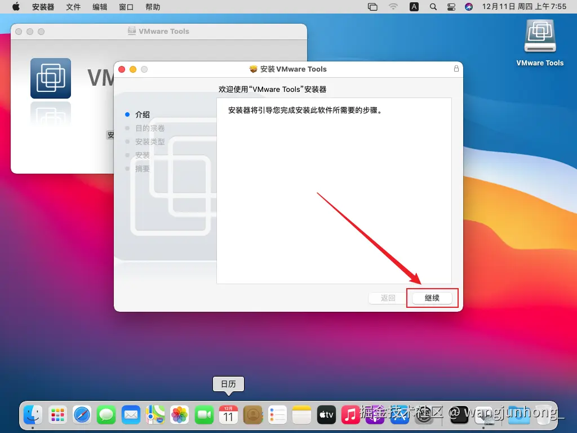
Task: Open Launchpad from the Dock
Action: click(57, 416)
